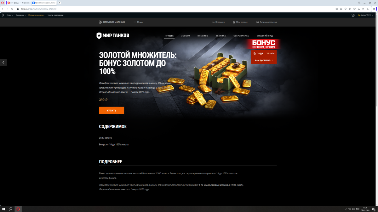
Task: Click the padlock site security icon
Action: (x=19, y=9)
